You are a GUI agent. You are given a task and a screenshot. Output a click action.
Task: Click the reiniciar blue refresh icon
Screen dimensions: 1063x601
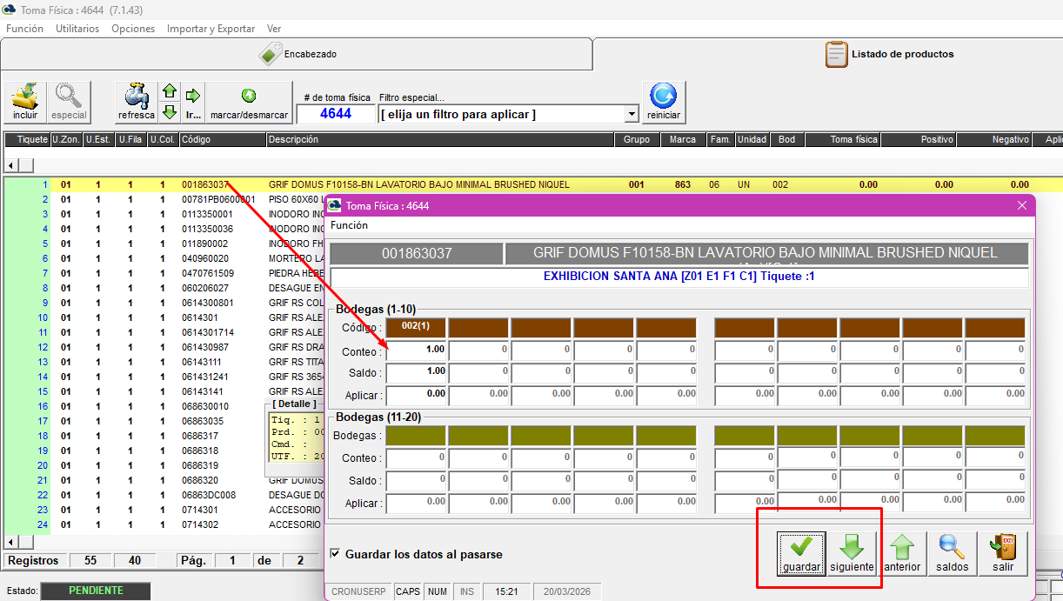coord(664,102)
